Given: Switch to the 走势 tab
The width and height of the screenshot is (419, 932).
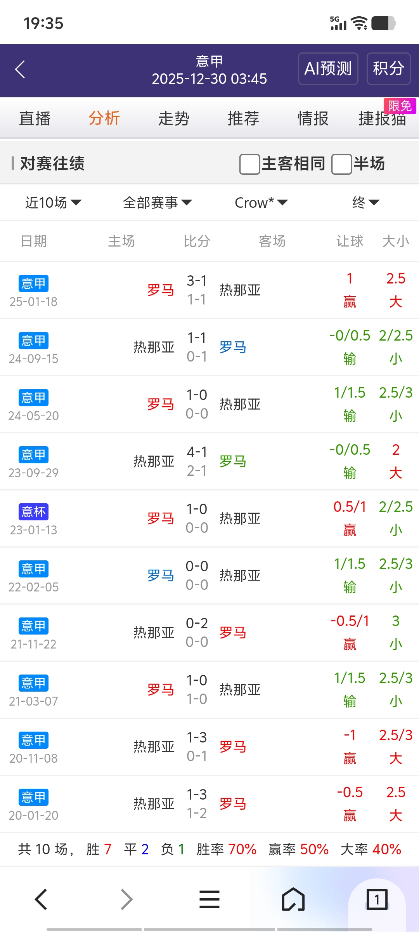Looking at the screenshot, I should click(174, 118).
